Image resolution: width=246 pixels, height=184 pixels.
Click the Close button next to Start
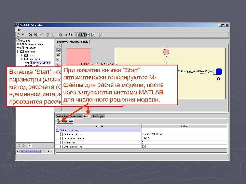click(69, 122)
